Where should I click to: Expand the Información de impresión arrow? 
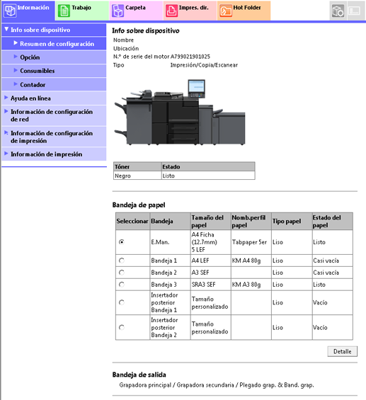tap(6, 154)
